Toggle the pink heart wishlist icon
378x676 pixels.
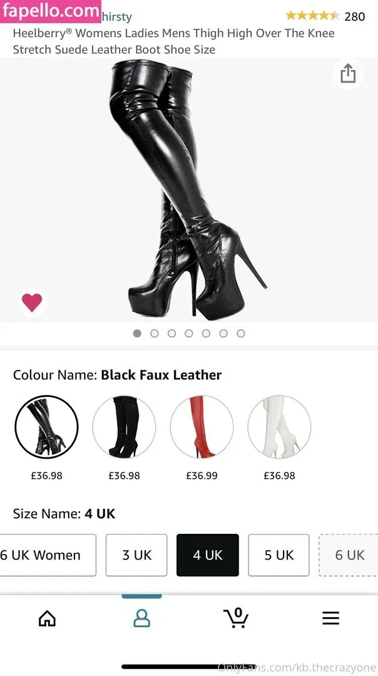coord(33,302)
